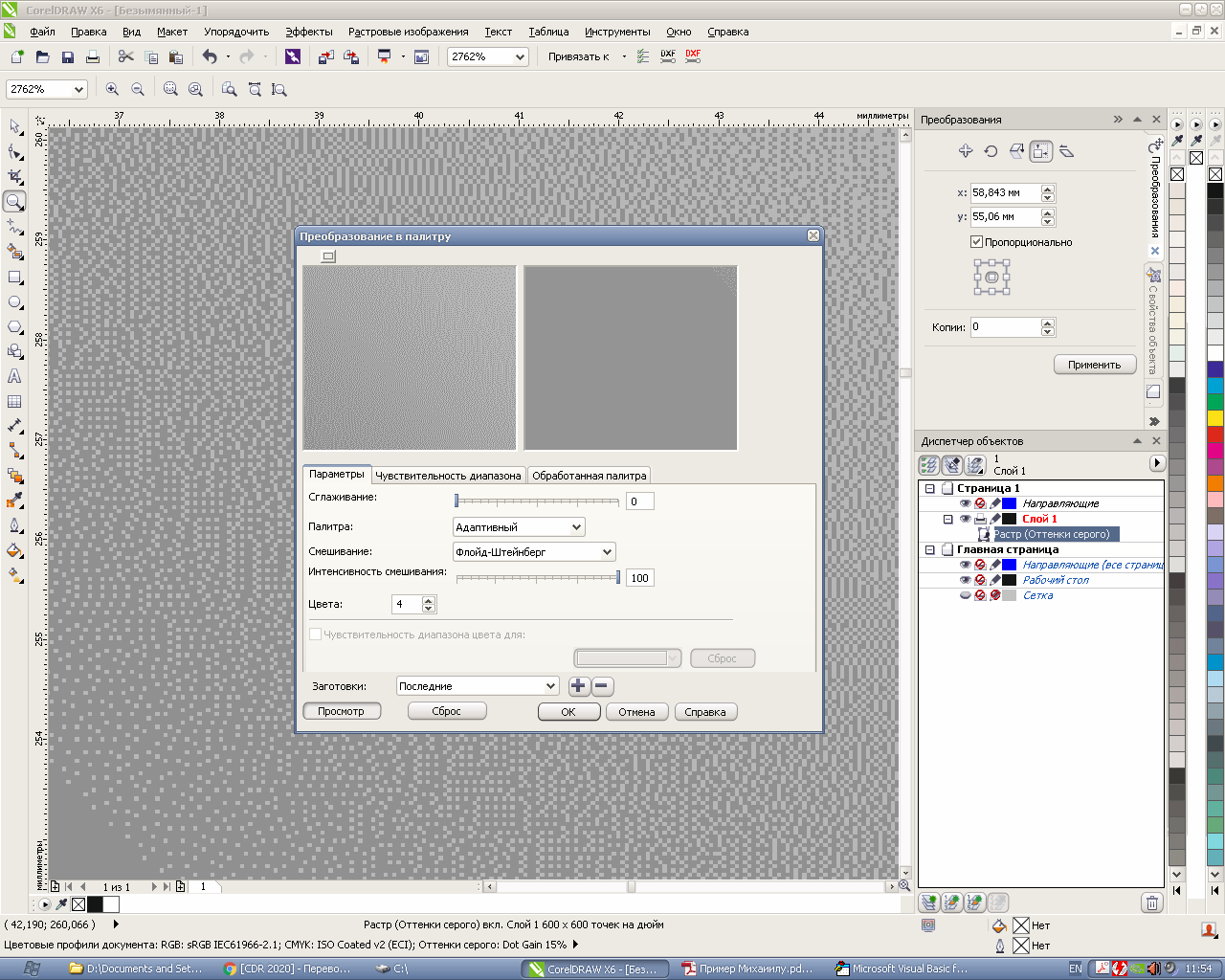Select the Crop tool in toolbox
The image size is (1225, 980).
tap(14, 177)
